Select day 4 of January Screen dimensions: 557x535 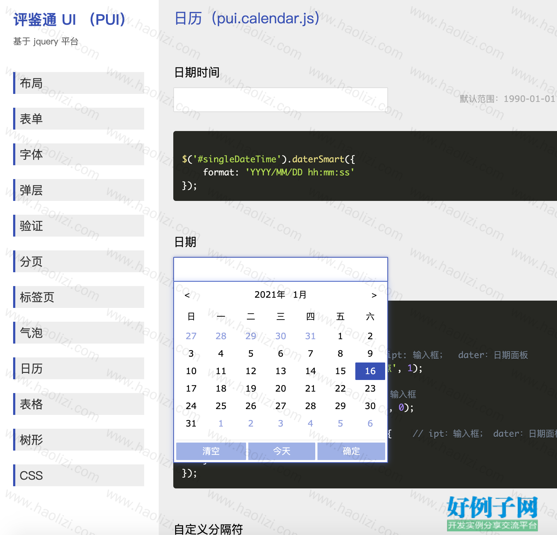[x=221, y=353]
